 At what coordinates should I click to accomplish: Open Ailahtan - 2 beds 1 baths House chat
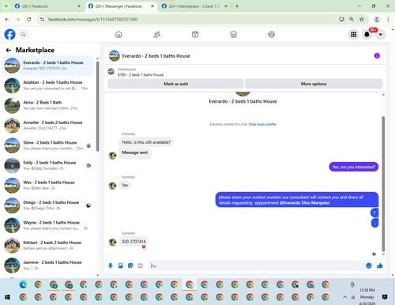(47, 85)
